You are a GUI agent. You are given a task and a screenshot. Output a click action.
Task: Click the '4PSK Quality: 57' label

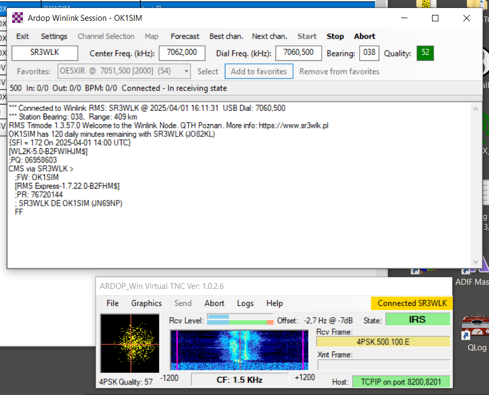click(126, 382)
